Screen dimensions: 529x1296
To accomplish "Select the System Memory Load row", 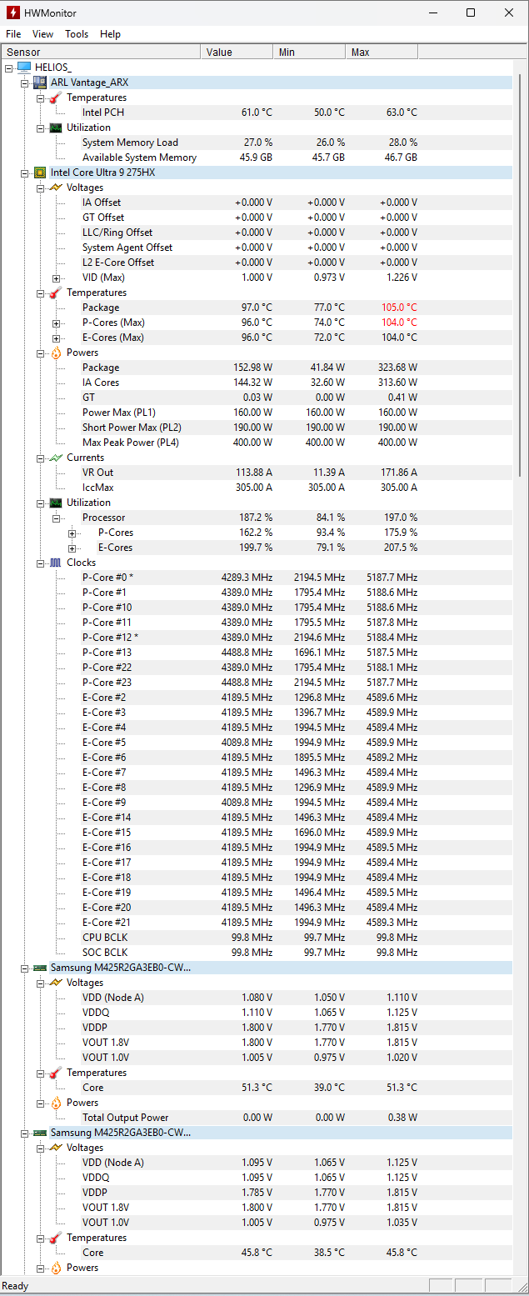I will pos(257,143).
